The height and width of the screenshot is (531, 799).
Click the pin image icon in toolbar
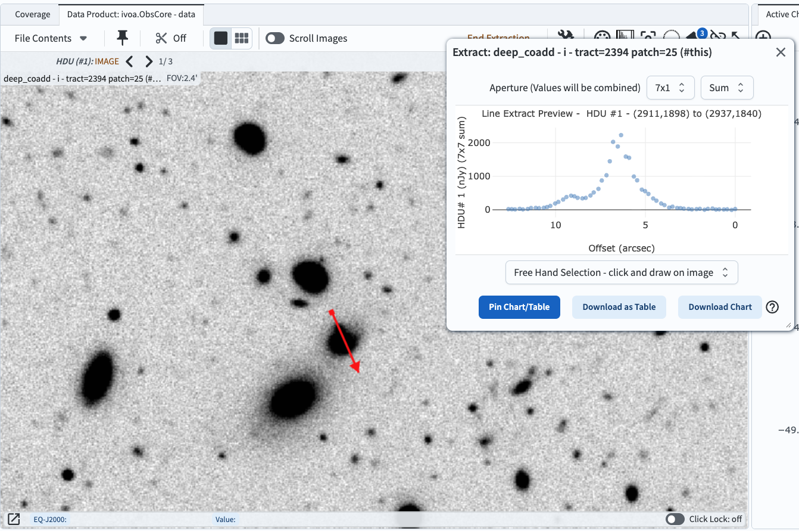[122, 38]
